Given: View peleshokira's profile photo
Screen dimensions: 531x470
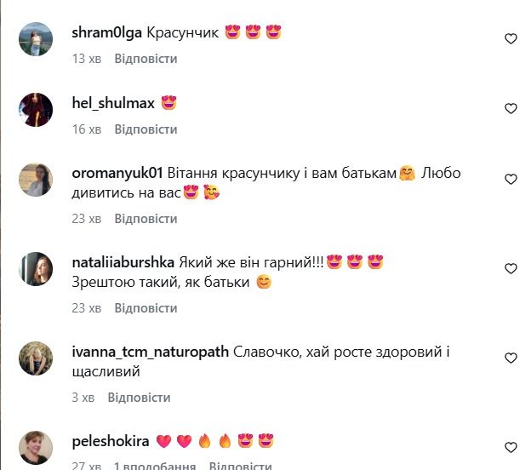Looking at the screenshot, I should point(36,448).
